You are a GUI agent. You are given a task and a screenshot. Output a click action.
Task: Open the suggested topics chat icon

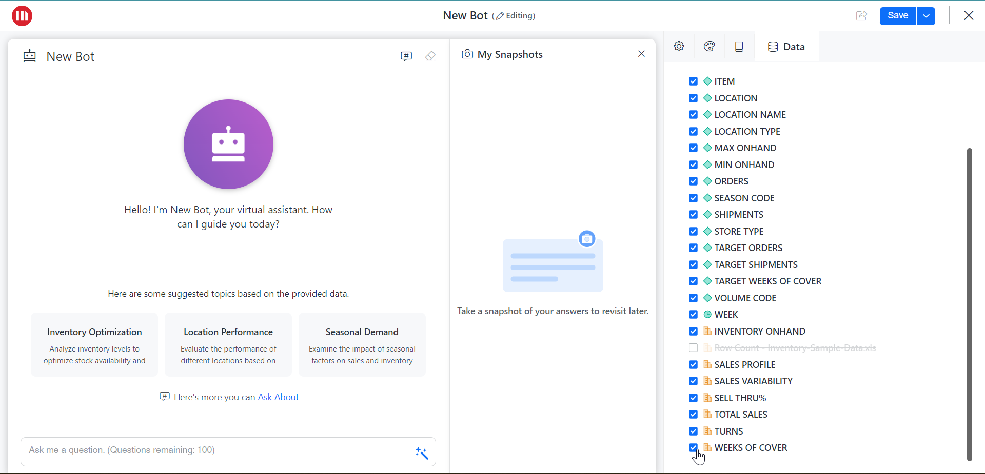coord(406,56)
